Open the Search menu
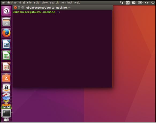 click(x=54, y=2)
